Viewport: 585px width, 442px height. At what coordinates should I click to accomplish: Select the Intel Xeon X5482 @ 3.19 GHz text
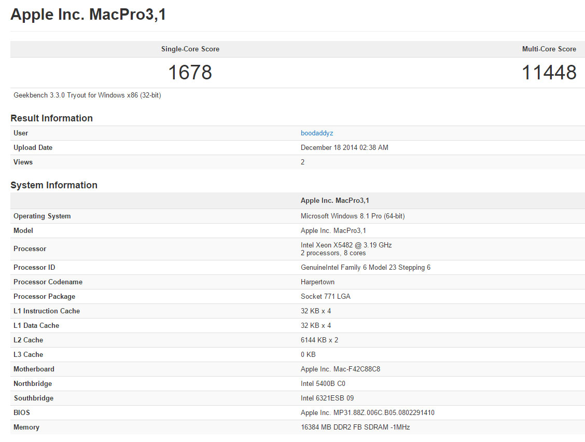[346, 245]
